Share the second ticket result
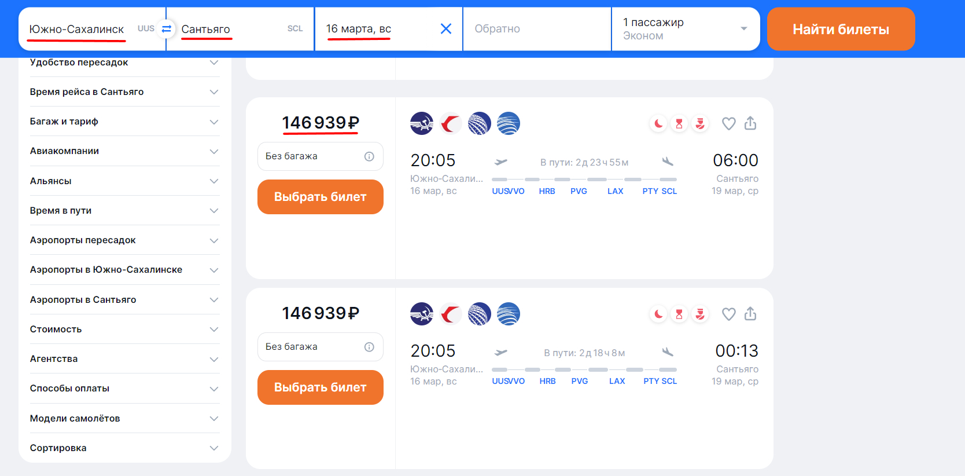965x476 pixels. pyautogui.click(x=750, y=314)
